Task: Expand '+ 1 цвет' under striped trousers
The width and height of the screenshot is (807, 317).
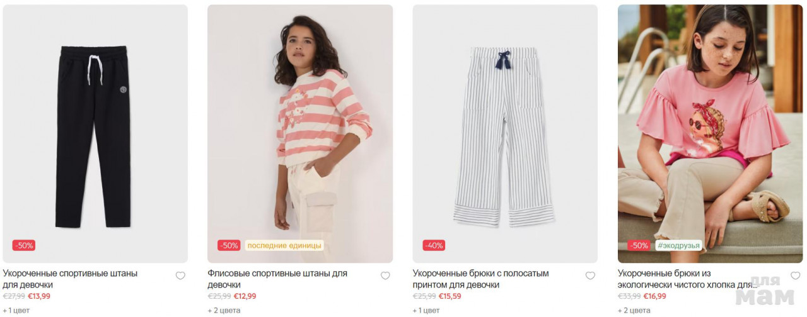Action: (426, 310)
